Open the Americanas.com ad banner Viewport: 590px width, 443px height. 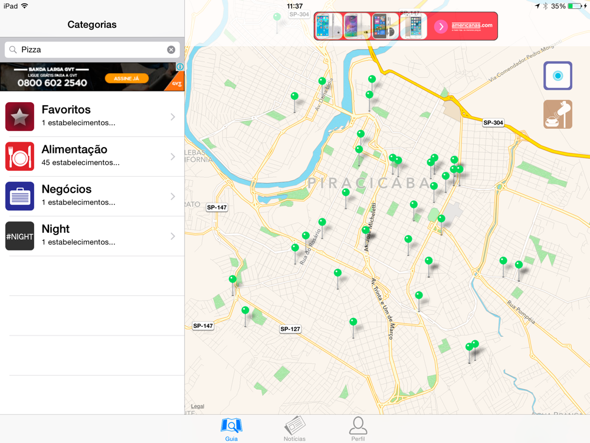(405, 26)
